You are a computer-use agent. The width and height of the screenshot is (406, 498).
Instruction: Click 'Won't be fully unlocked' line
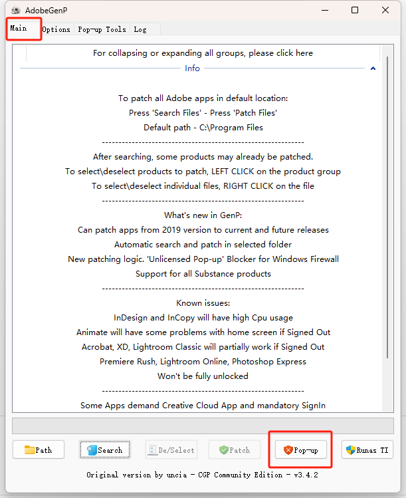203,376
